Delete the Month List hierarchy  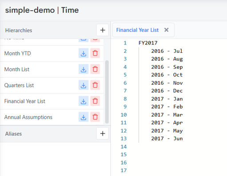click(x=95, y=69)
